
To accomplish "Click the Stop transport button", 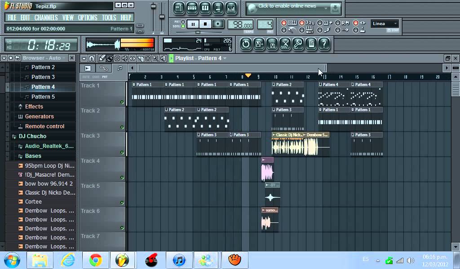I will click(x=205, y=24).
